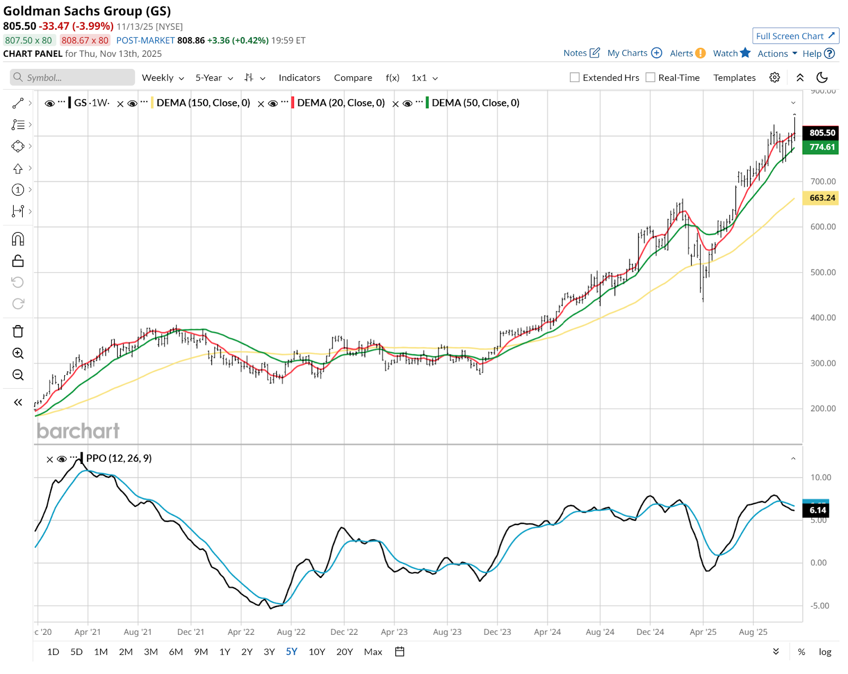Click the yellow DEMA 150 color swatch
The height and width of the screenshot is (674, 848).
click(153, 103)
